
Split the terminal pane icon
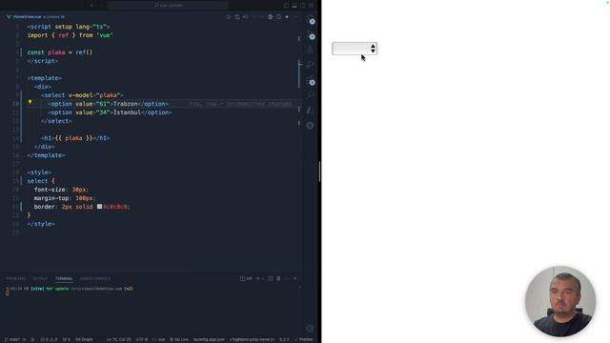271,278
